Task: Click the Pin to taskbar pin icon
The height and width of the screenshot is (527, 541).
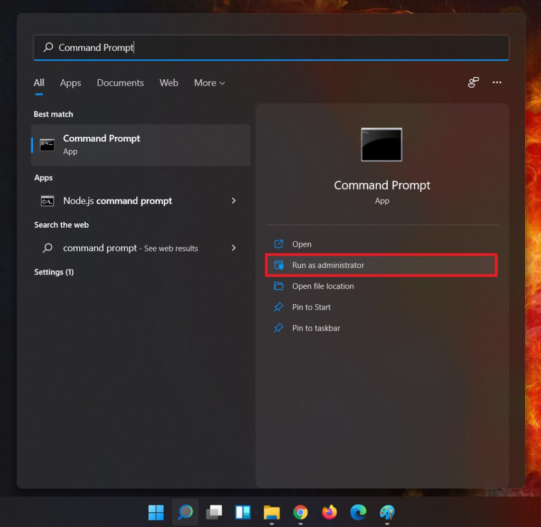Action: point(278,328)
